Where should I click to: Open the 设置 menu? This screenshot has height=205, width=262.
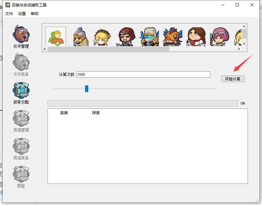22,14
